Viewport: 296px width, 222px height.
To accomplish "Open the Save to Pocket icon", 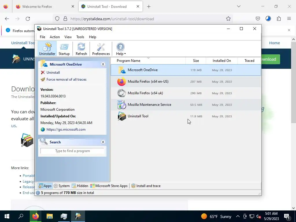I will tap(258, 18).
